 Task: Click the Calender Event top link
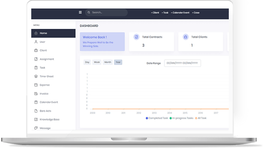pos(180,13)
